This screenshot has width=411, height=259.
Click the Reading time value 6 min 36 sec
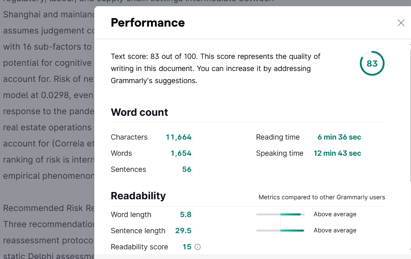coord(339,137)
